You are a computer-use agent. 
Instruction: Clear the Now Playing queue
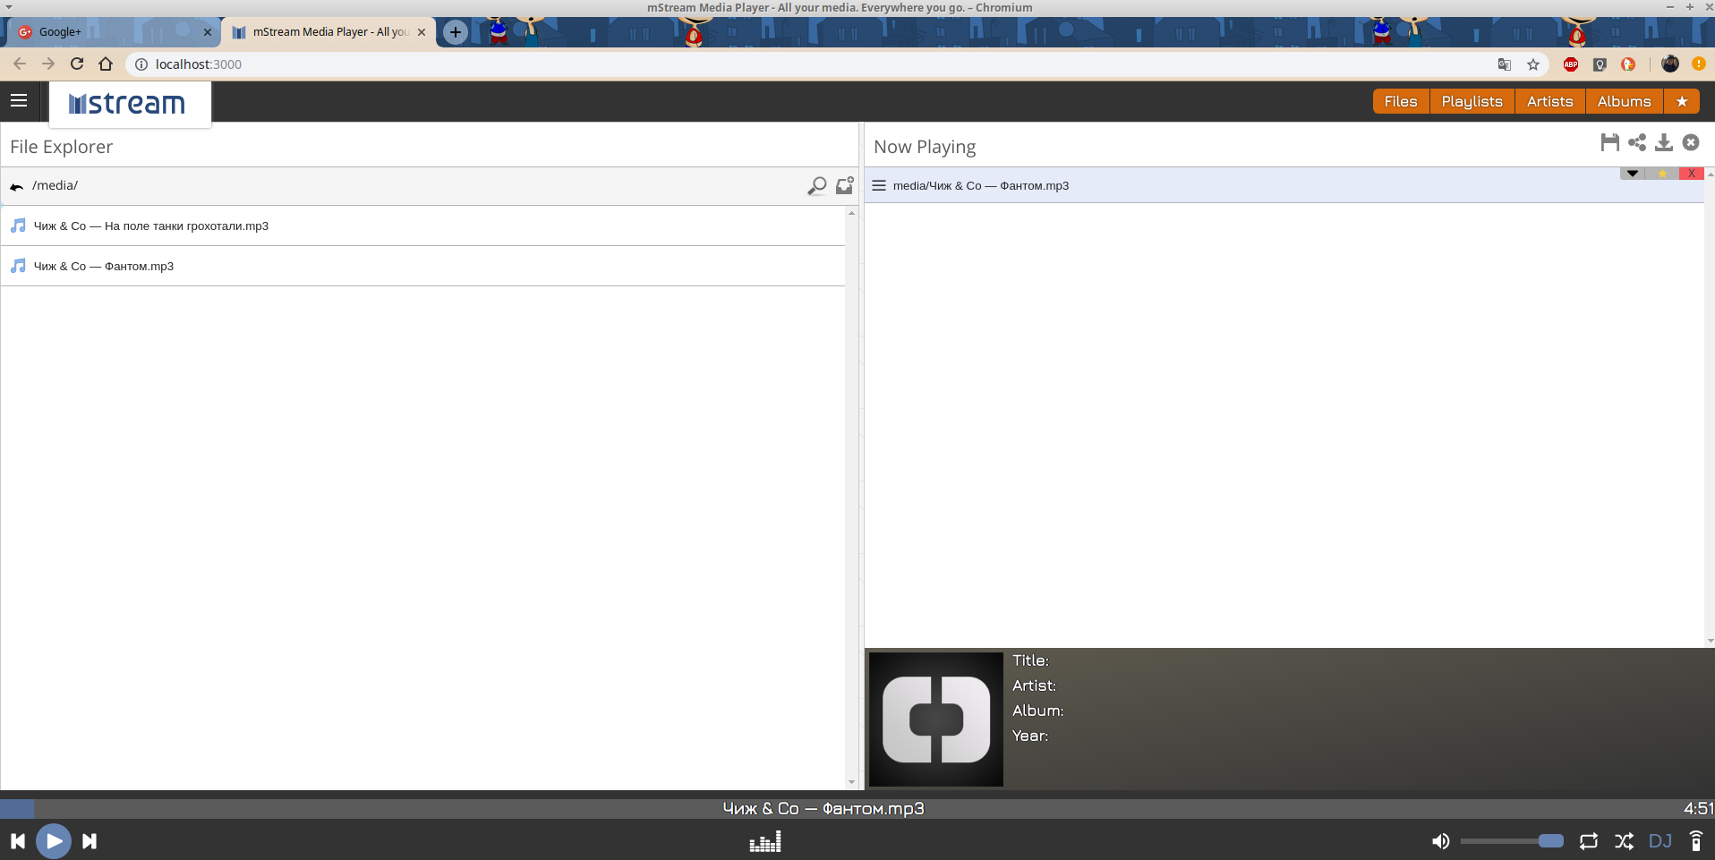1690,142
